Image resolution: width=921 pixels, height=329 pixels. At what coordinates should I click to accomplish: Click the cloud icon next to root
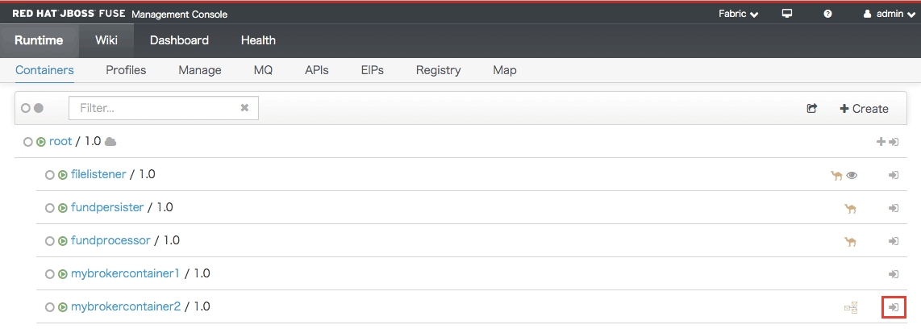(110, 142)
